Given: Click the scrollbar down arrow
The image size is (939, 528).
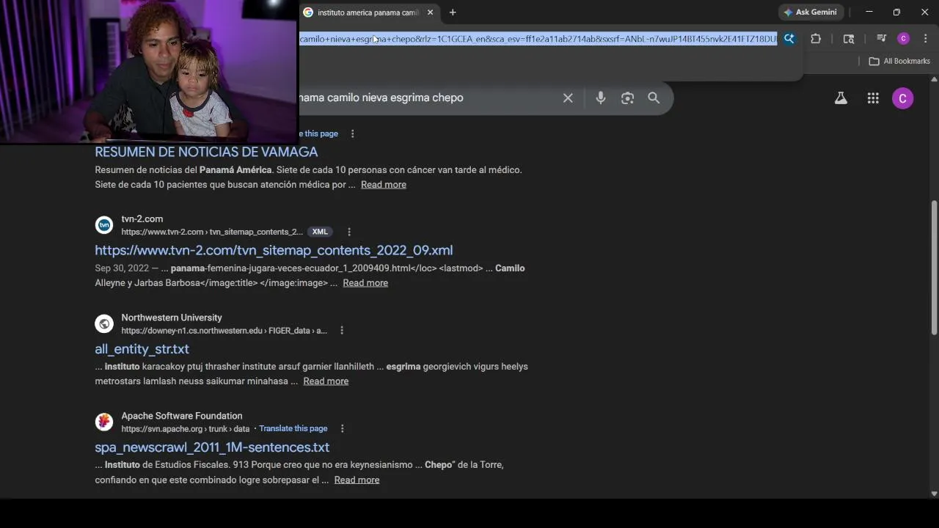Looking at the screenshot, I should click(x=934, y=494).
